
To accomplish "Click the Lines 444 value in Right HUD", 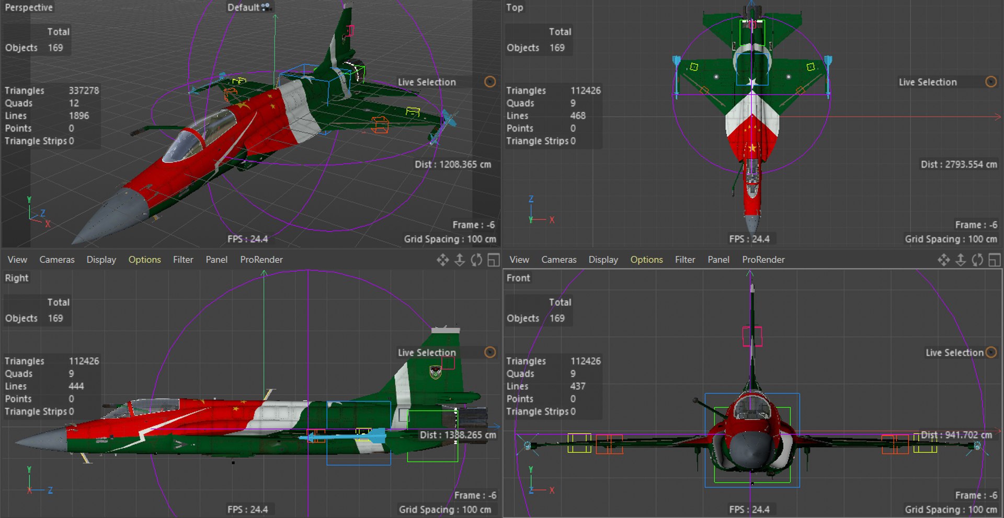I will pos(76,386).
